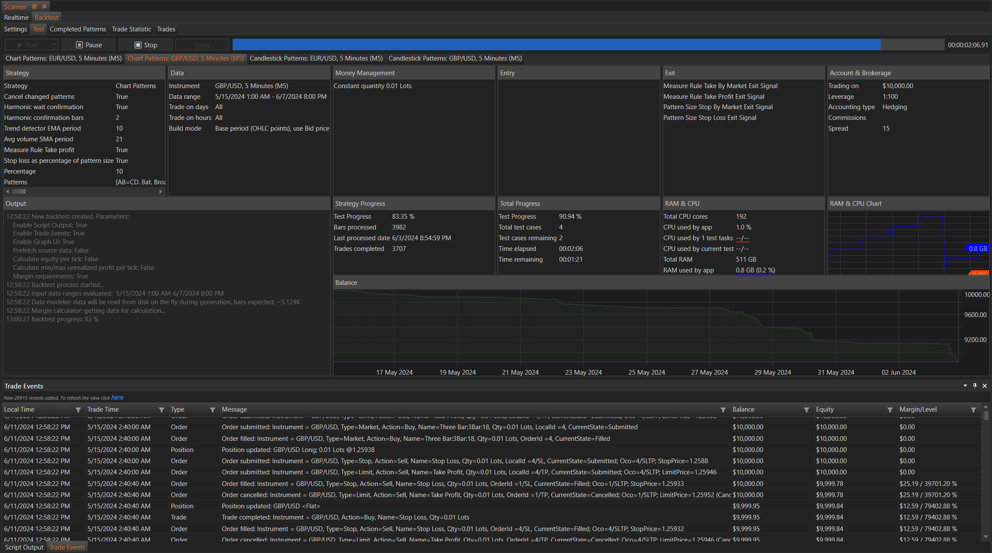Filter the Balance column

pyautogui.click(x=806, y=410)
